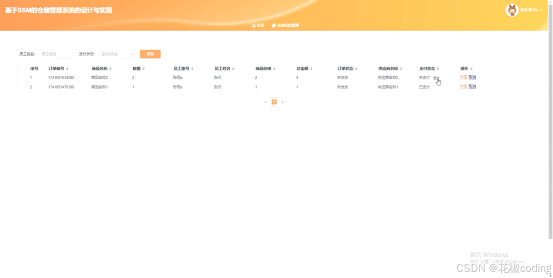Click 取消 for order 1741691478188
This screenshot has height=278, width=553.
point(472,86)
